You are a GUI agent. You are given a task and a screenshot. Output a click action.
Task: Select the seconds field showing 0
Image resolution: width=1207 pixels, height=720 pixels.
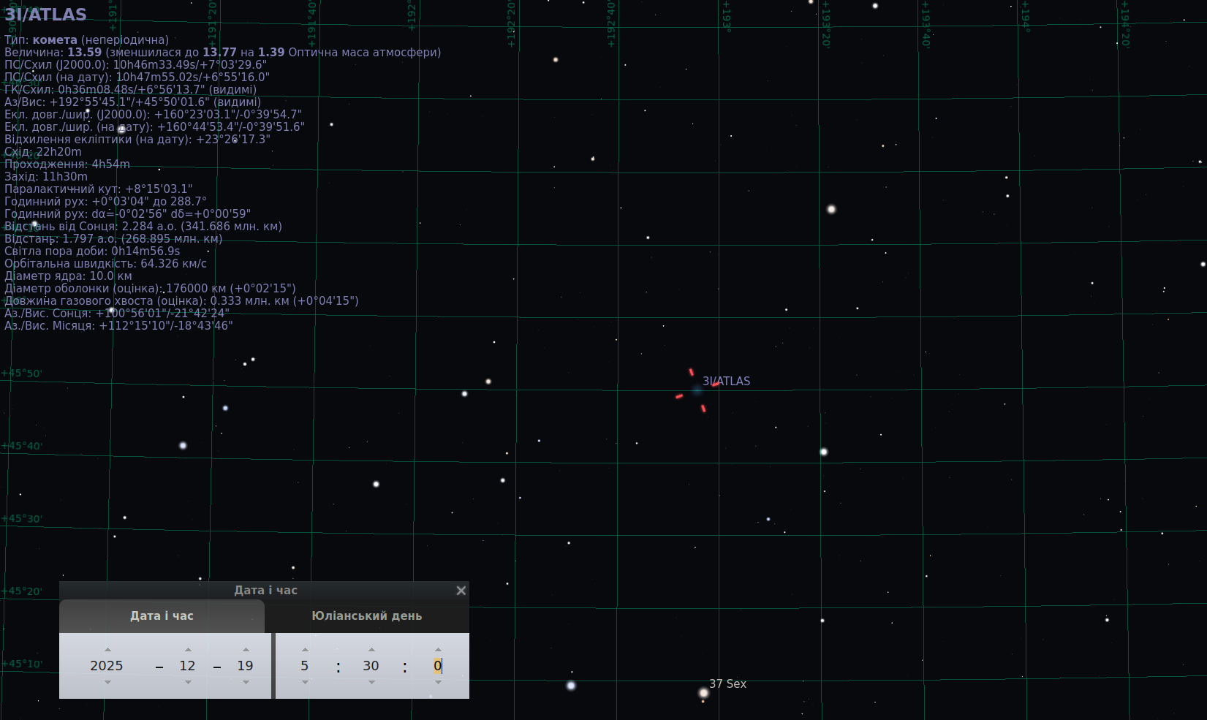[x=438, y=666]
